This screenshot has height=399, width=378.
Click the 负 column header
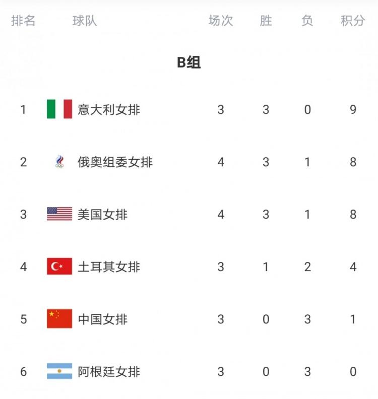tap(307, 21)
